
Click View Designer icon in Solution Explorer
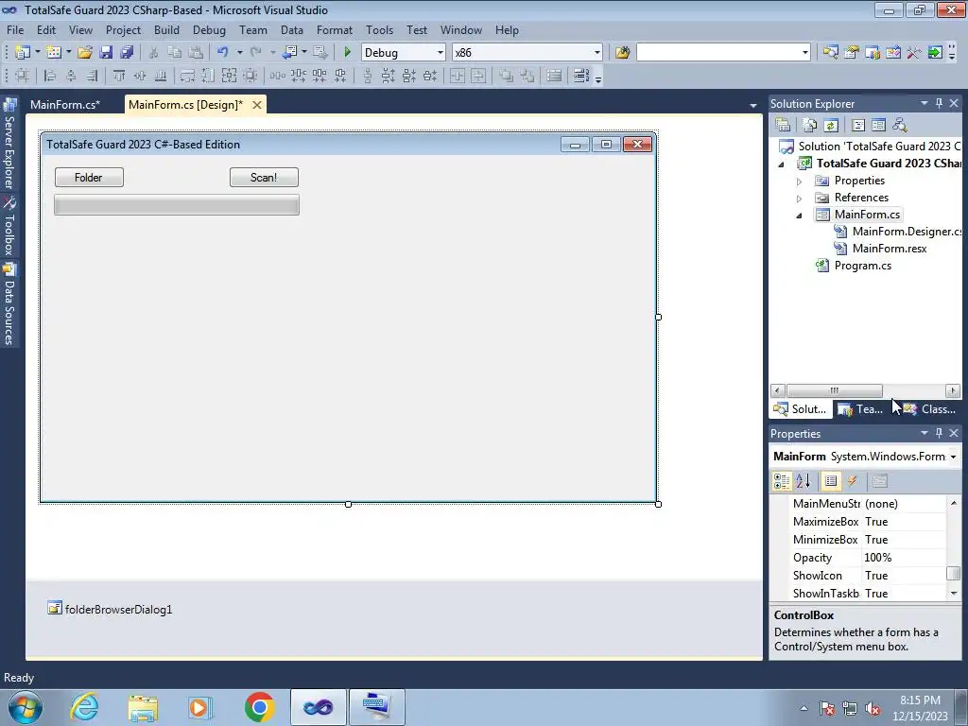878,125
